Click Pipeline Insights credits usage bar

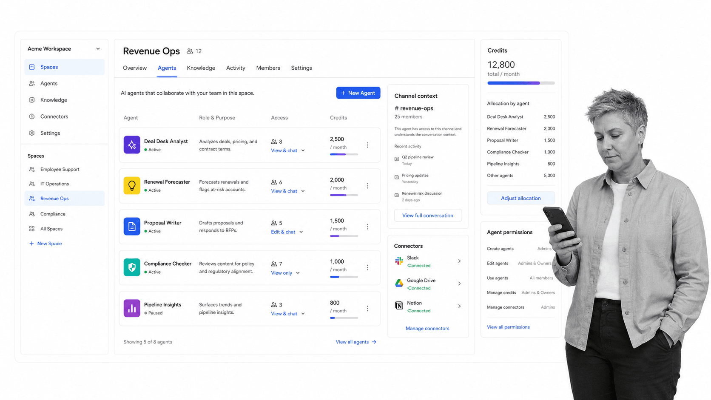click(344, 318)
